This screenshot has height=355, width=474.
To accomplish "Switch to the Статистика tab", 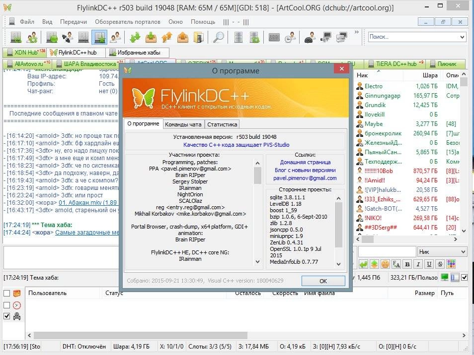I will pyautogui.click(x=222, y=124).
